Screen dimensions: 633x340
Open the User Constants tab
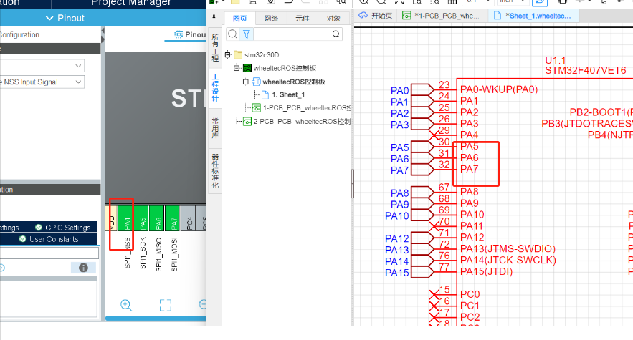click(x=49, y=239)
